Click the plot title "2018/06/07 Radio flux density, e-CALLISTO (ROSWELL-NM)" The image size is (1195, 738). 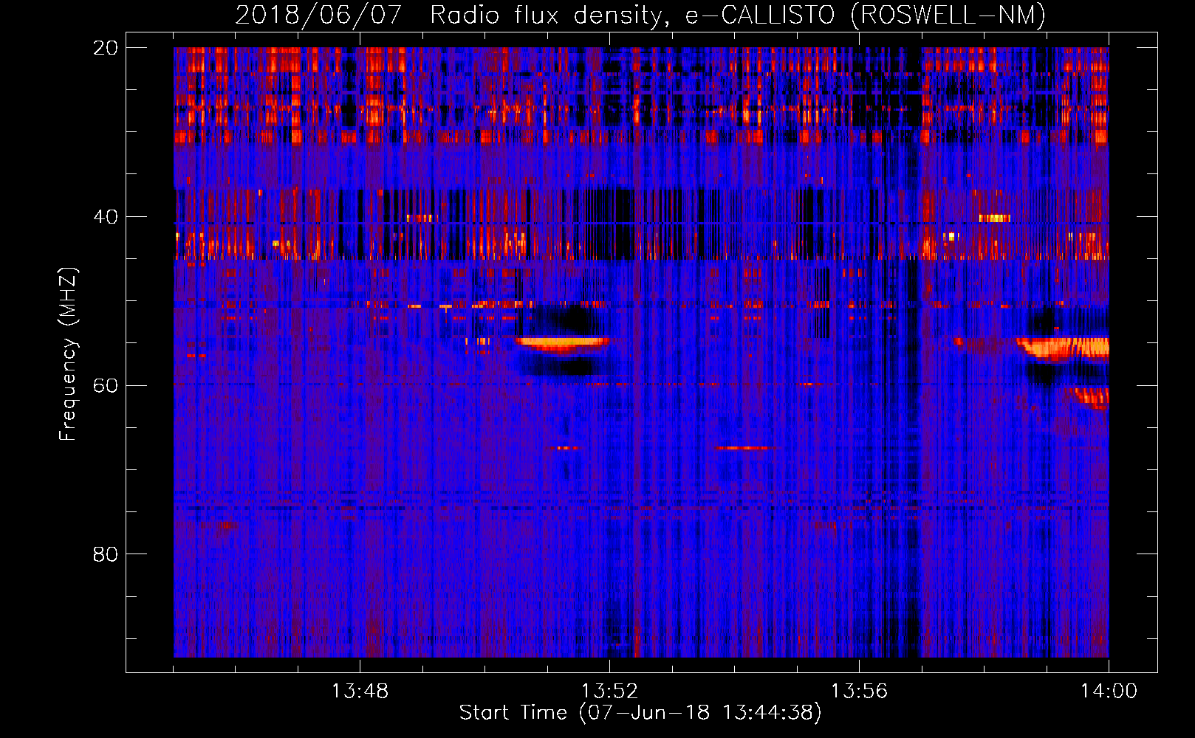pyautogui.click(x=640, y=15)
